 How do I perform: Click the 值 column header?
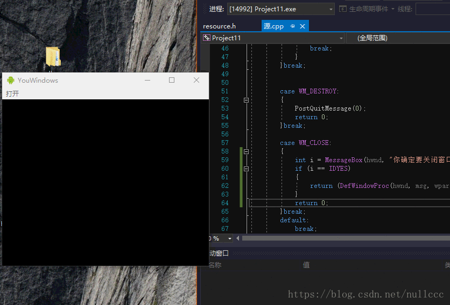pos(306,265)
